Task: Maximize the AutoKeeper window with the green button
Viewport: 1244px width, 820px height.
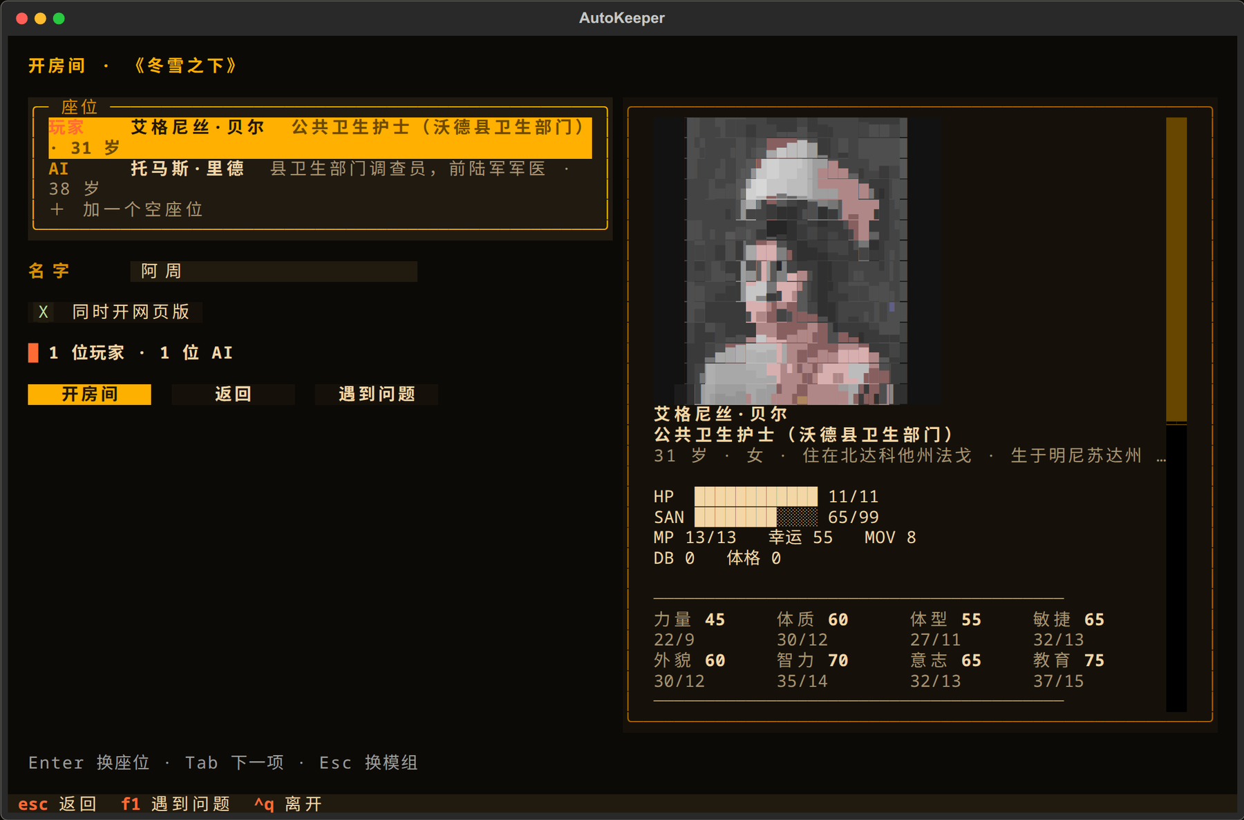Action: (59, 19)
